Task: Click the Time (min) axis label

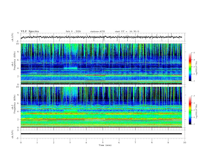Action: [105, 145]
